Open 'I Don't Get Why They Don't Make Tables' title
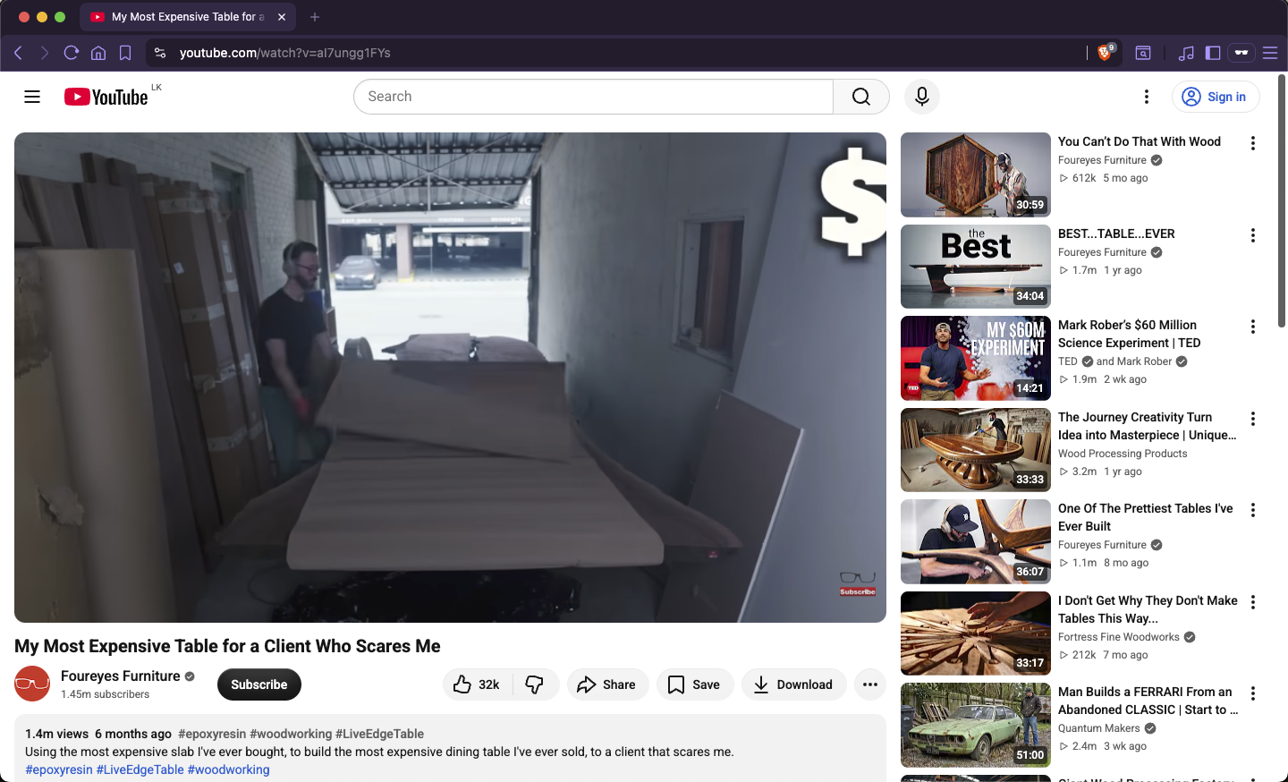Viewport: 1288px width, 782px height. tap(1148, 609)
